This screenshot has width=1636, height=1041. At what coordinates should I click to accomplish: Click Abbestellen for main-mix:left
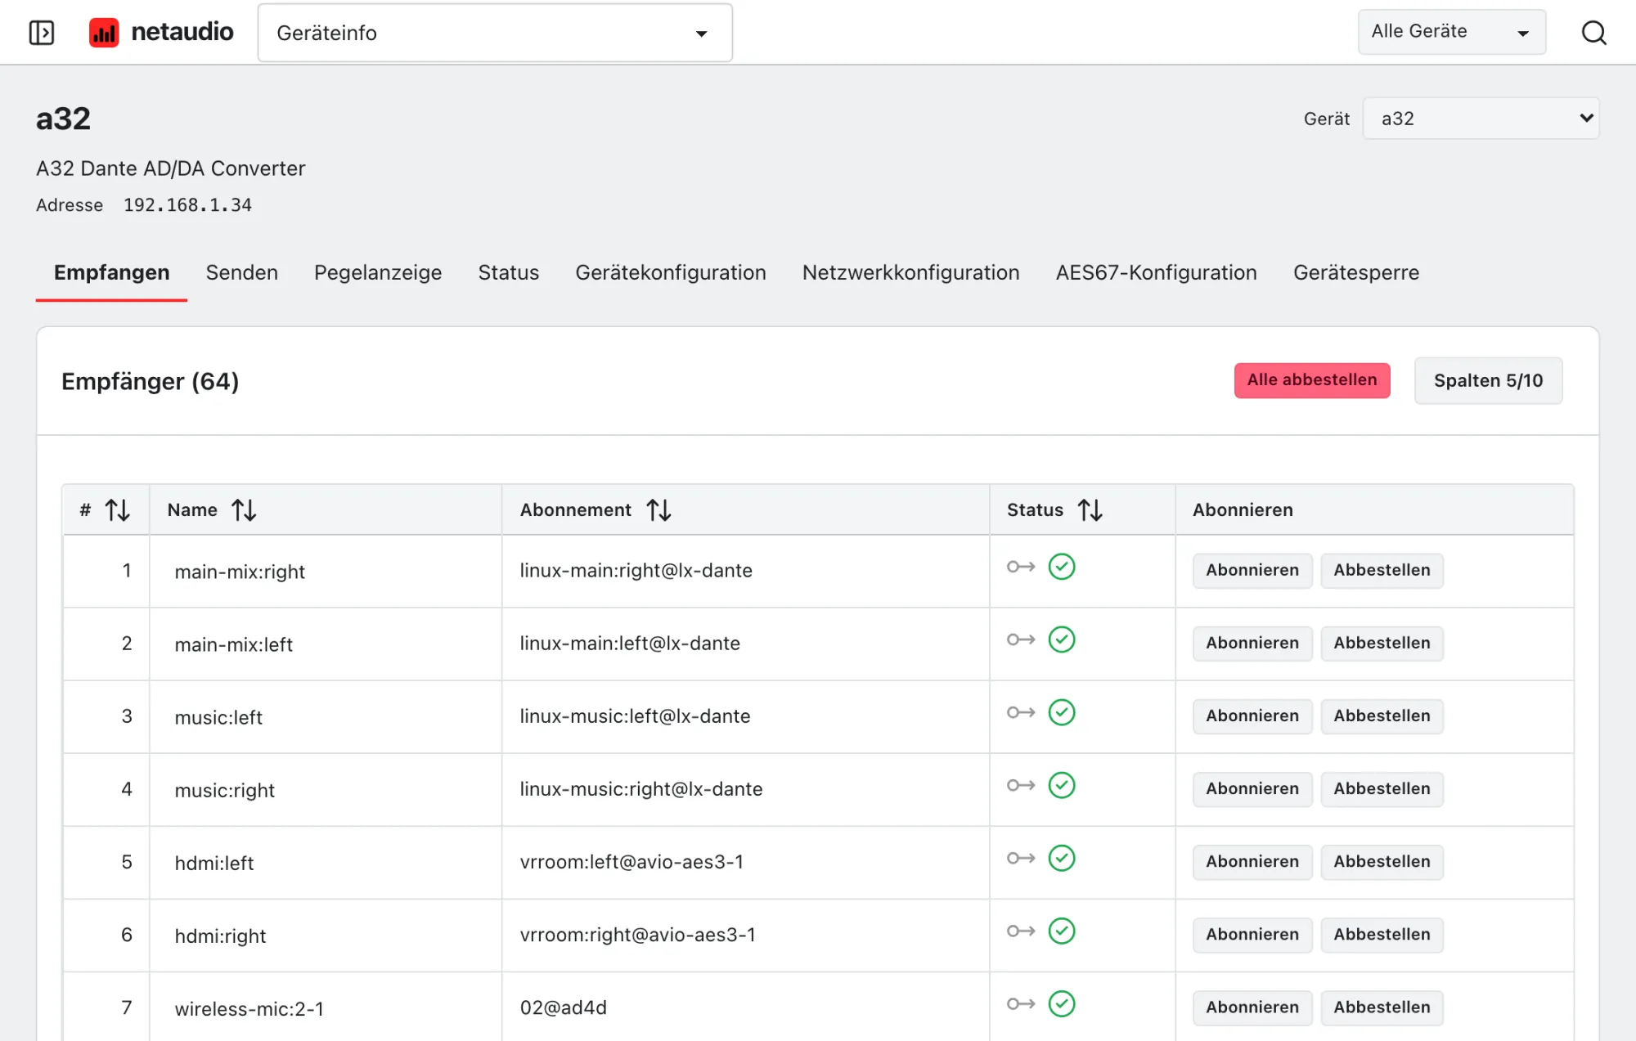pyautogui.click(x=1382, y=643)
